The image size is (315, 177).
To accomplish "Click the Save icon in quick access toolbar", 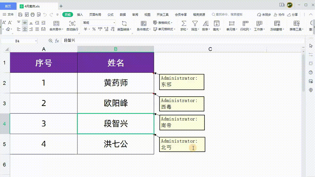I will (20, 15).
